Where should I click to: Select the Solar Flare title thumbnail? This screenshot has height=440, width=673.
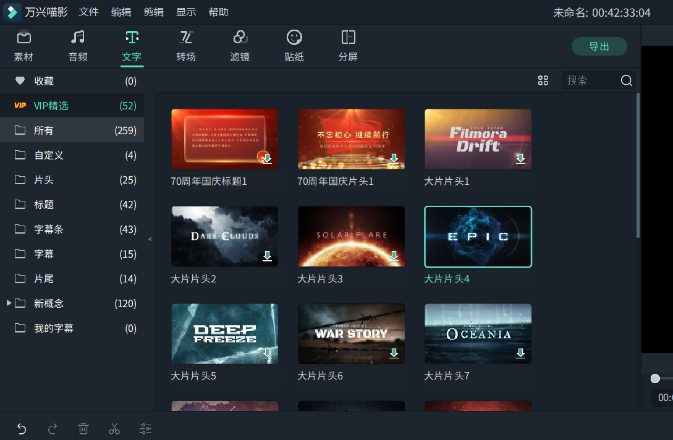point(351,236)
